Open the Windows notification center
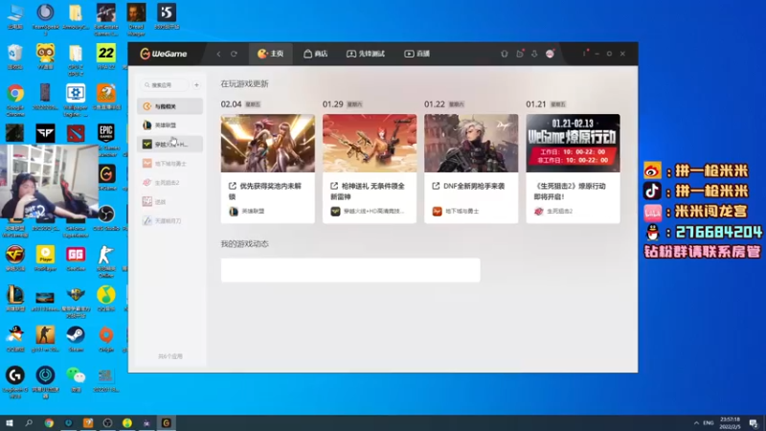 [754, 422]
